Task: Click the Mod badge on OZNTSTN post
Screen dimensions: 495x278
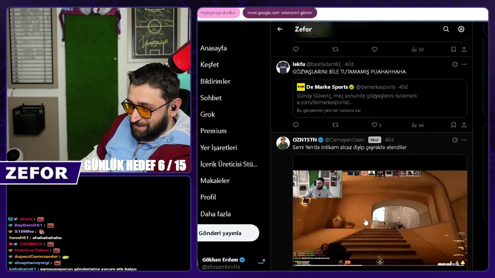Action: click(374, 140)
